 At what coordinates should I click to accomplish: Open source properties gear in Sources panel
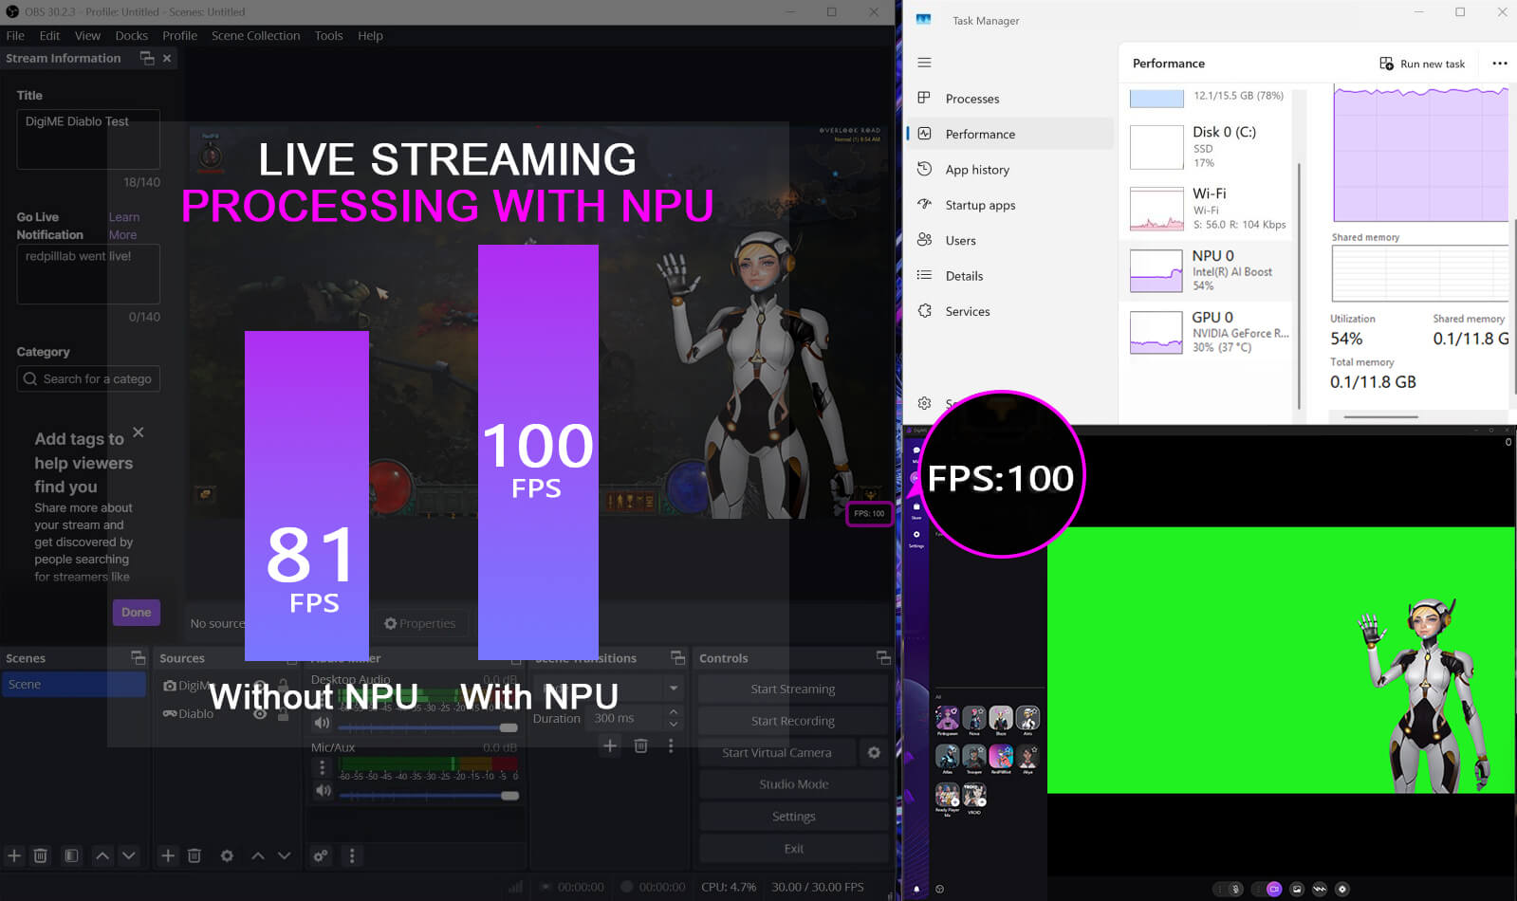pyautogui.click(x=227, y=855)
